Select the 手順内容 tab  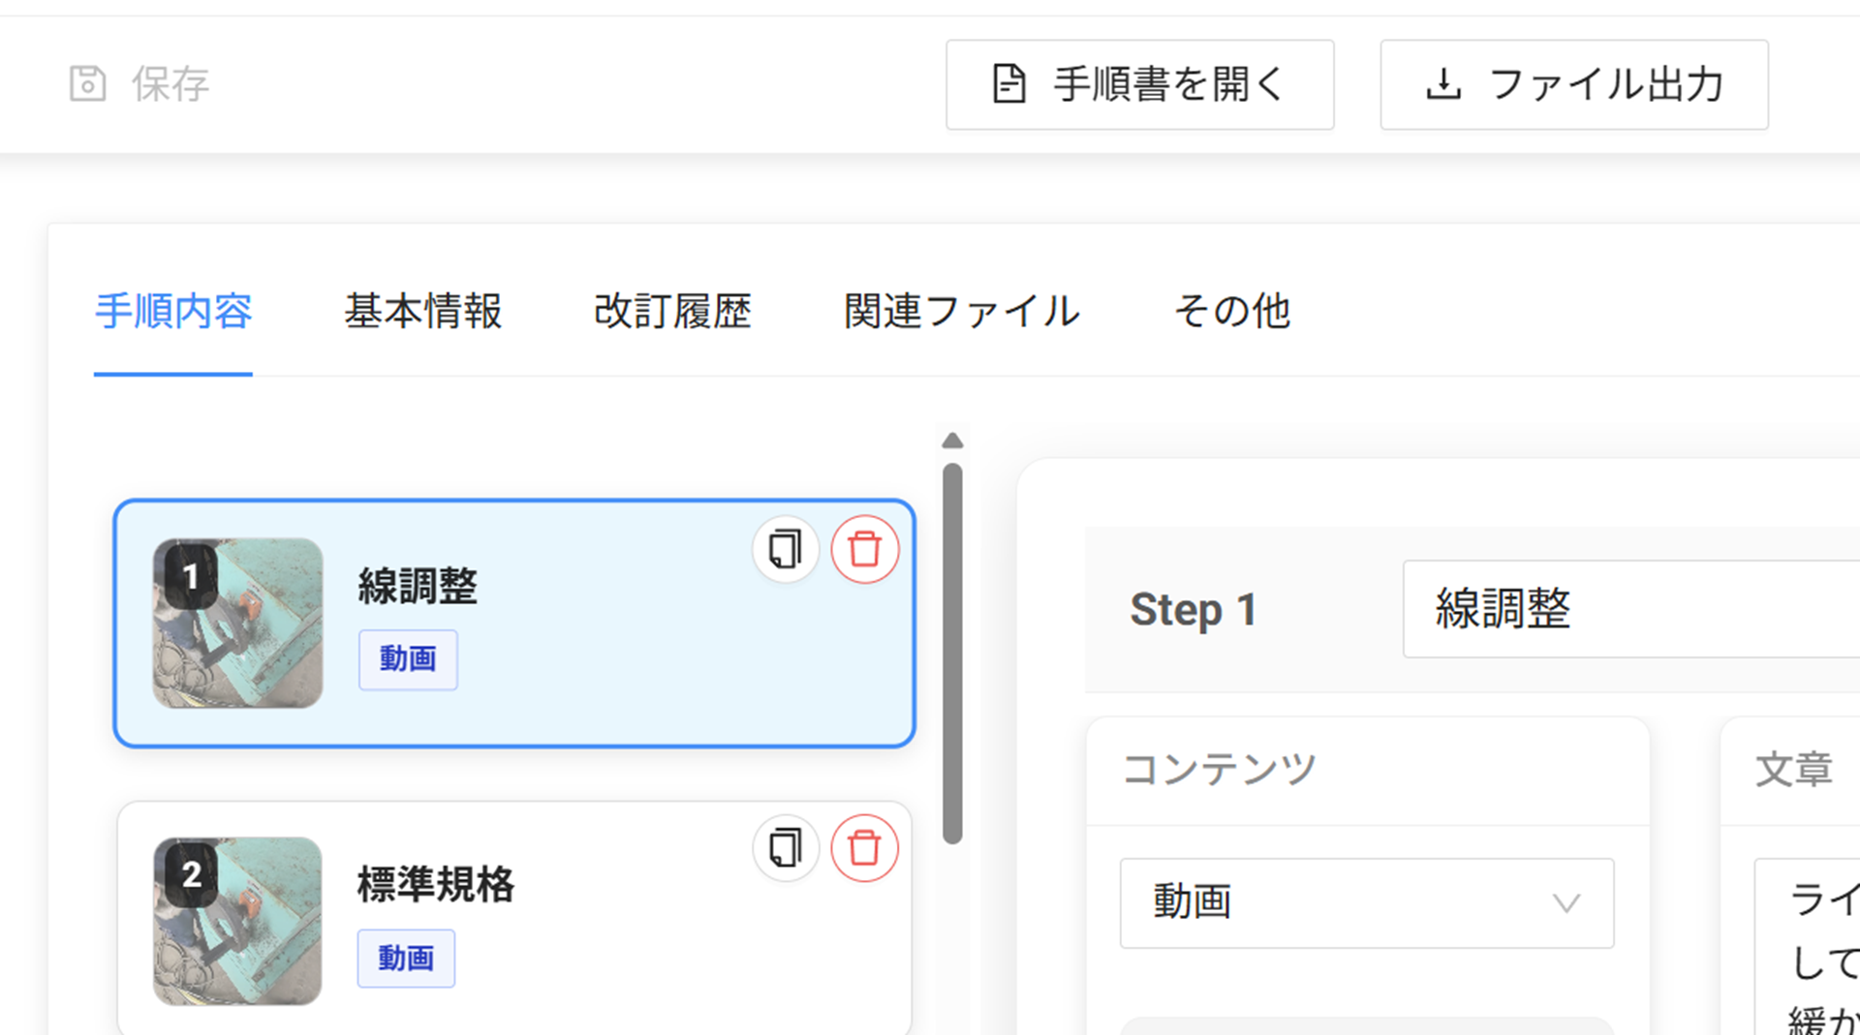click(x=173, y=312)
